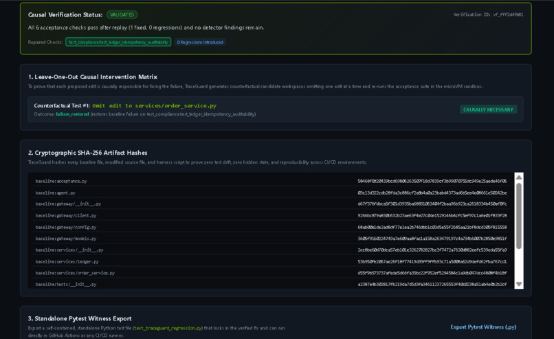Select the Verification ID text
The width and height of the screenshot is (554, 339).
[x=488, y=14]
